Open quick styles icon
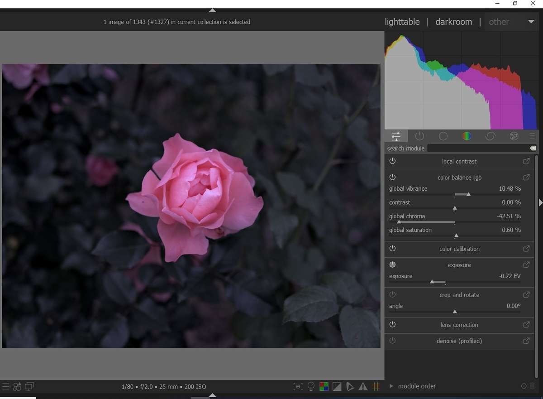The width and height of the screenshot is (543, 399). 17,387
